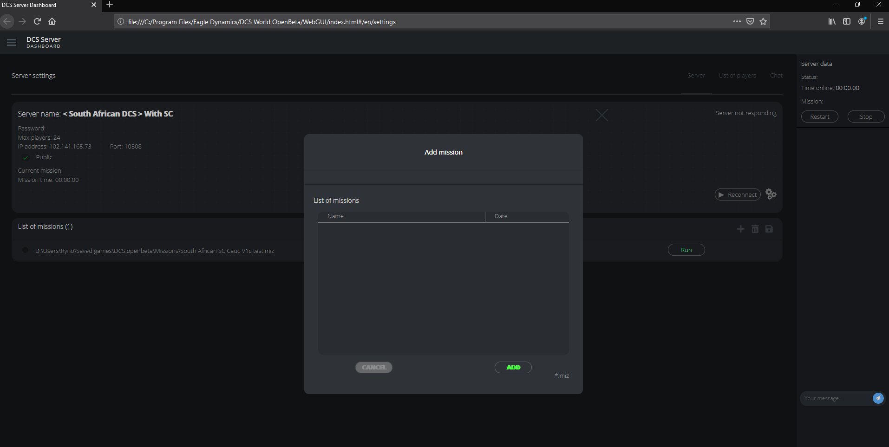View site information icon in address bar
Screen dimensions: 889x447
121,21
